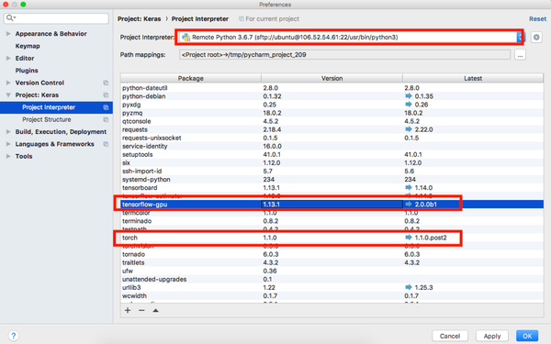Click the Project: Keras breadcrumb
The height and width of the screenshot is (344, 551).
(140, 19)
